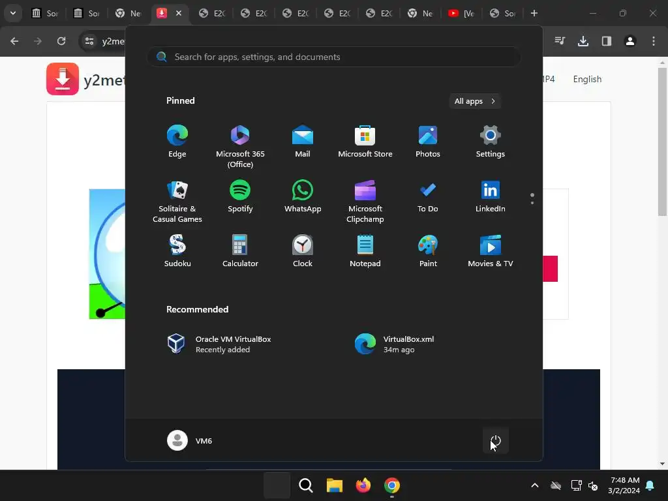Open the notification bell
The image size is (668, 501).
[650, 485]
